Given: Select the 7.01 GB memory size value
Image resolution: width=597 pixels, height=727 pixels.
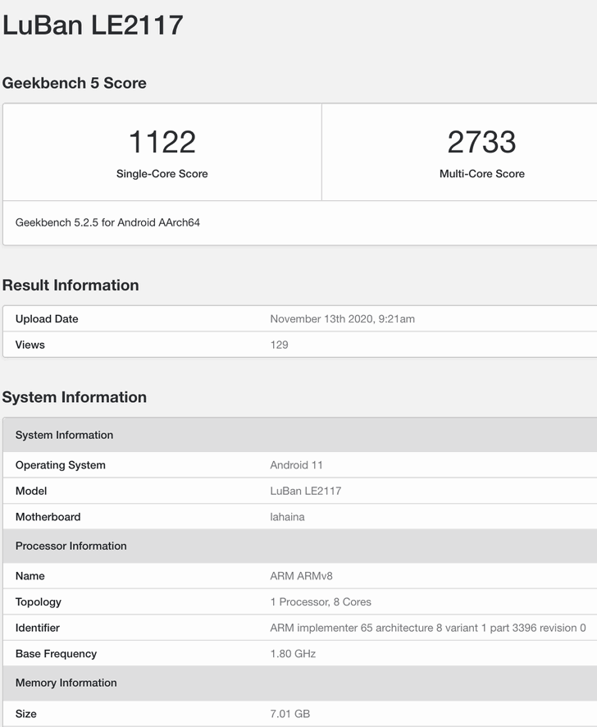Looking at the screenshot, I should [290, 714].
